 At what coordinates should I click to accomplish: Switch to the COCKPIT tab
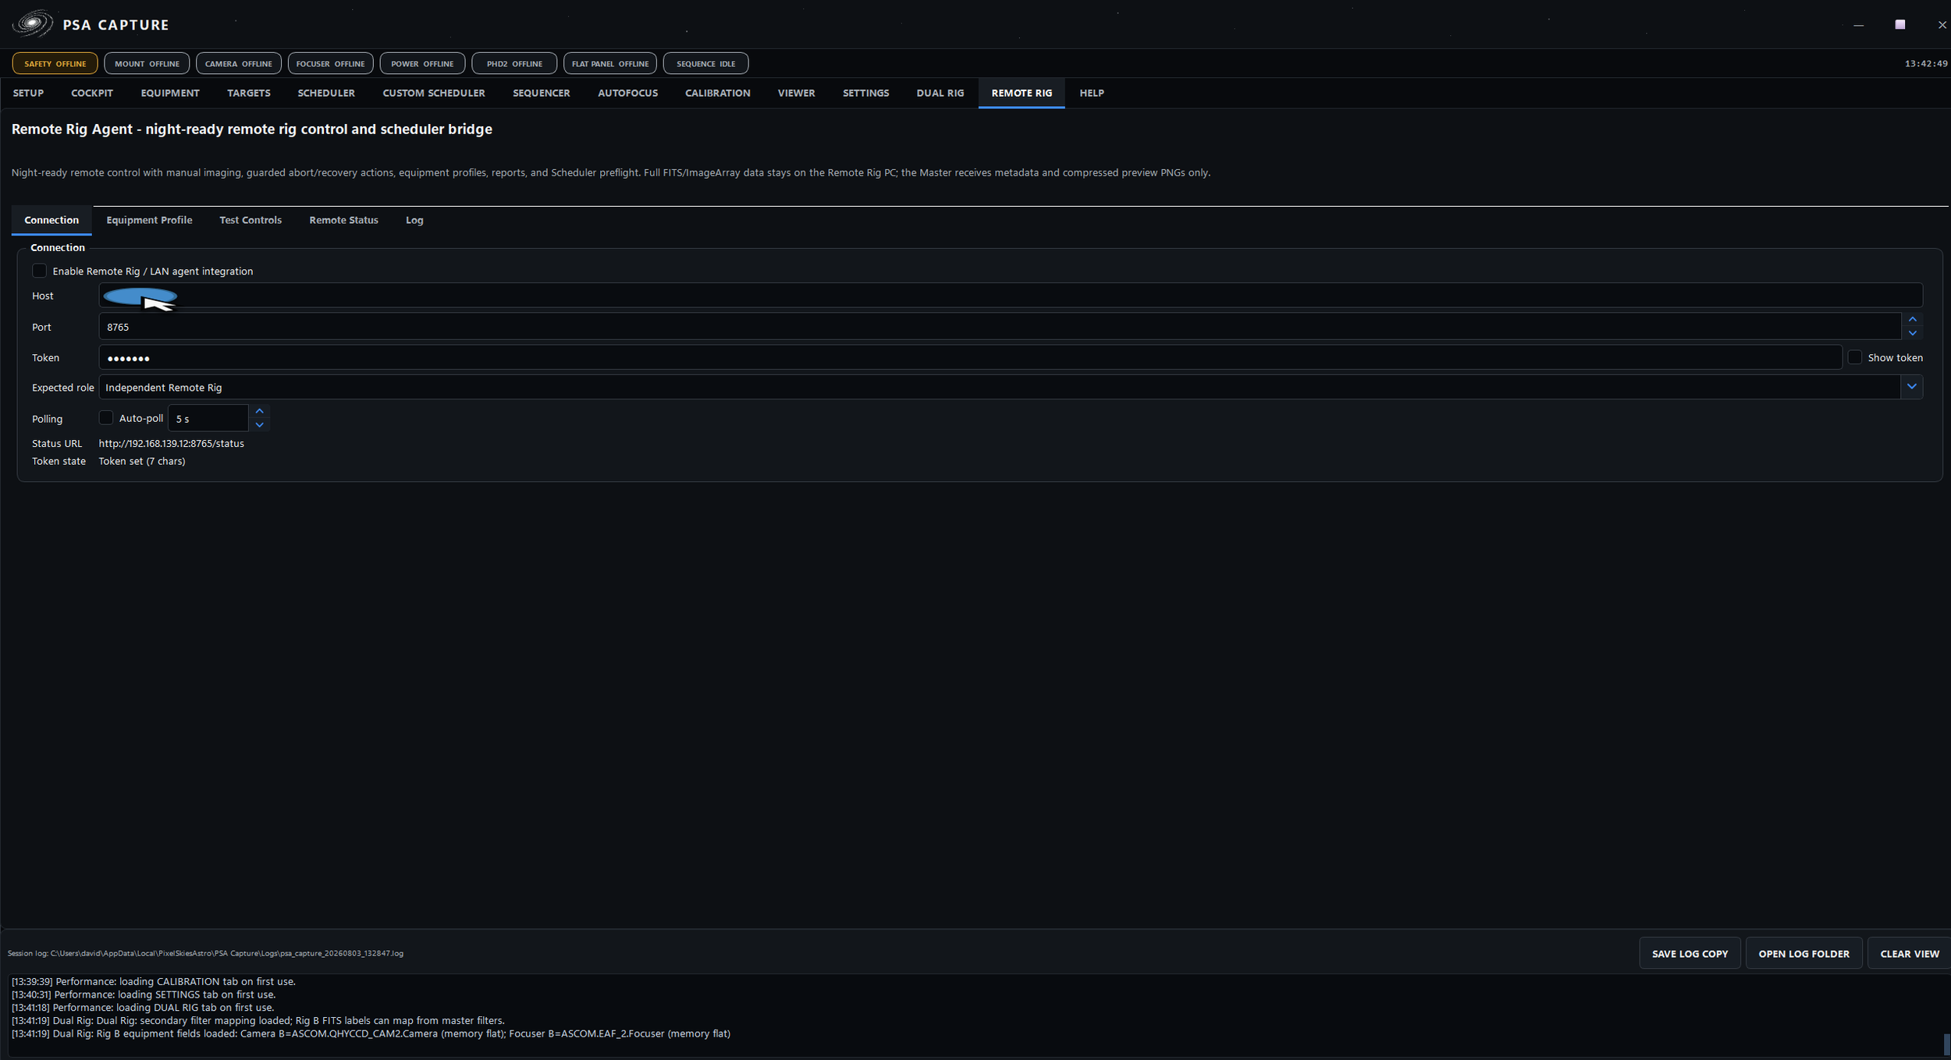tap(92, 93)
